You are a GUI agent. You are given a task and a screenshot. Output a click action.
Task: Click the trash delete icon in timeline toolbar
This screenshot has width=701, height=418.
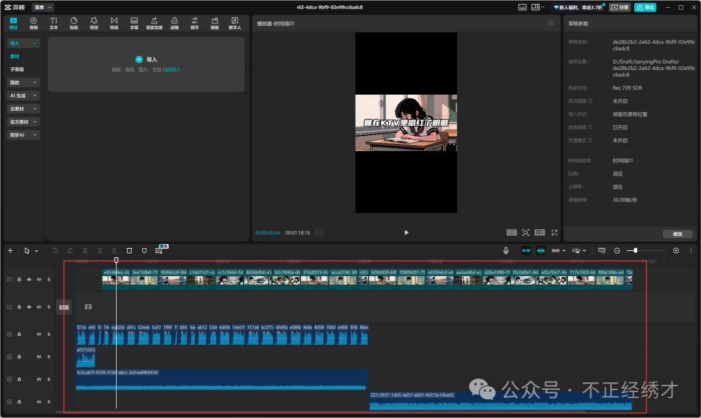coord(129,250)
